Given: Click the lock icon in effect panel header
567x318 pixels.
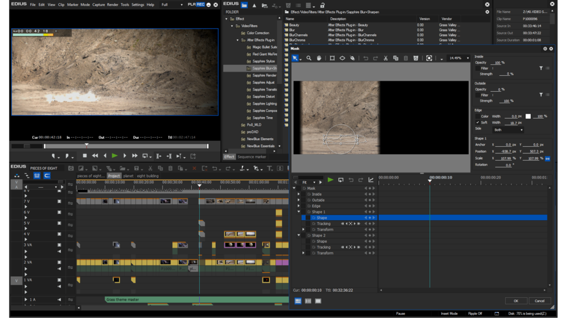Looking at the screenshot, I should 322,5.
